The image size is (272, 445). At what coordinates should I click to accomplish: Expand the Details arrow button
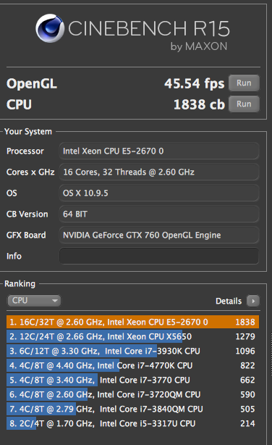pos(253,301)
